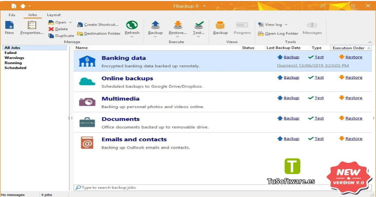The height and width of the screenshot is (197, 376).
Task: Filter by Running jobs
Action: click(13, 63)
